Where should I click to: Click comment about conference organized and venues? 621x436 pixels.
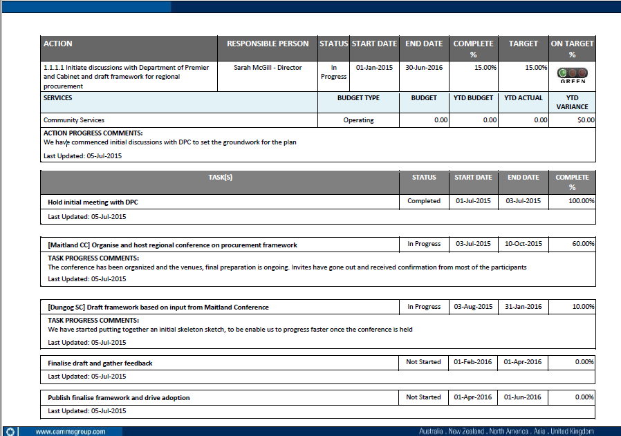coord(287,267)
